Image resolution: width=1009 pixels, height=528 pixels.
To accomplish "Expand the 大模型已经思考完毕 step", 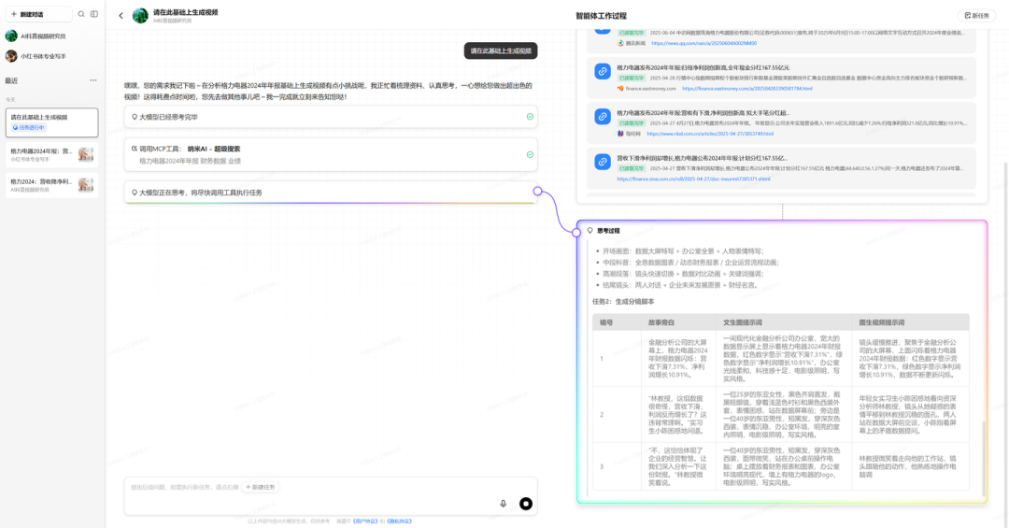I will (x=331, y=117).
